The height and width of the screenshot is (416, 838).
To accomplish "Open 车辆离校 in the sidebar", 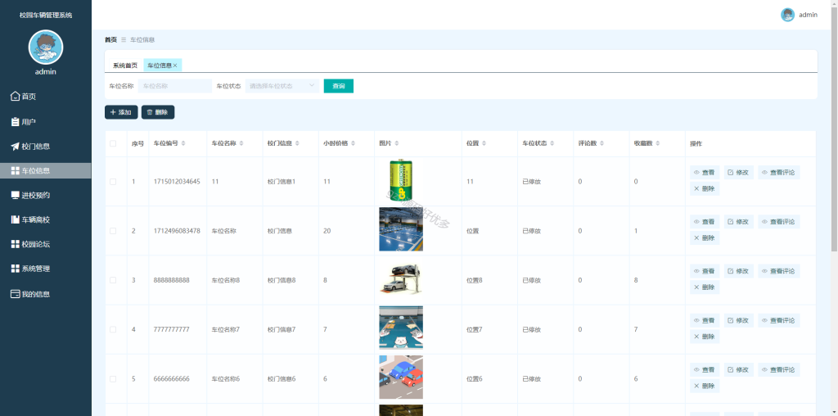I will click(x=46, y=219).
